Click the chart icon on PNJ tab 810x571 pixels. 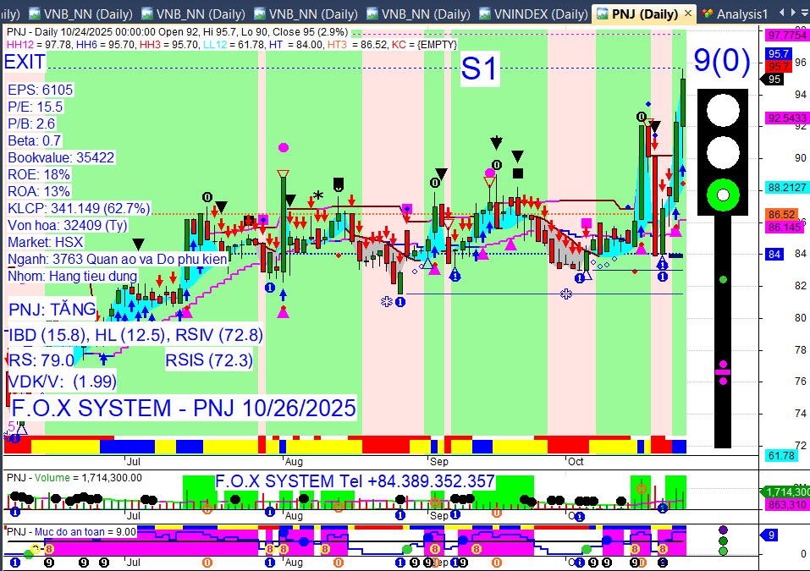click(x=603, y=14)
